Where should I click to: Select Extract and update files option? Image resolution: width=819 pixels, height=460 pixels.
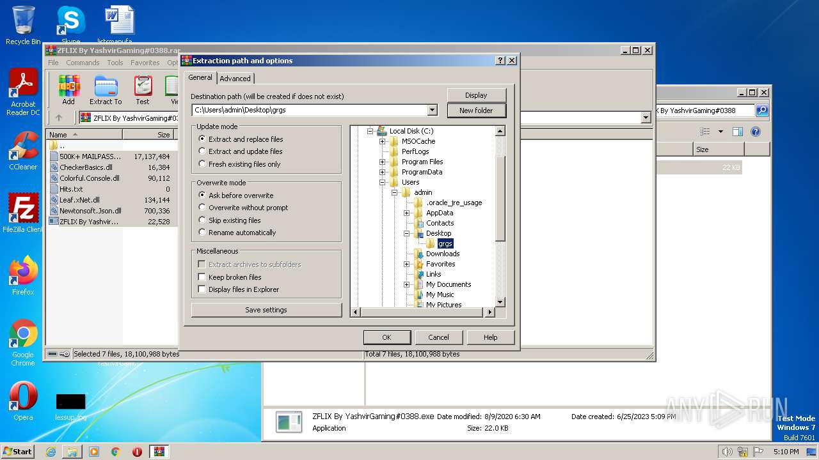[240, 151]
